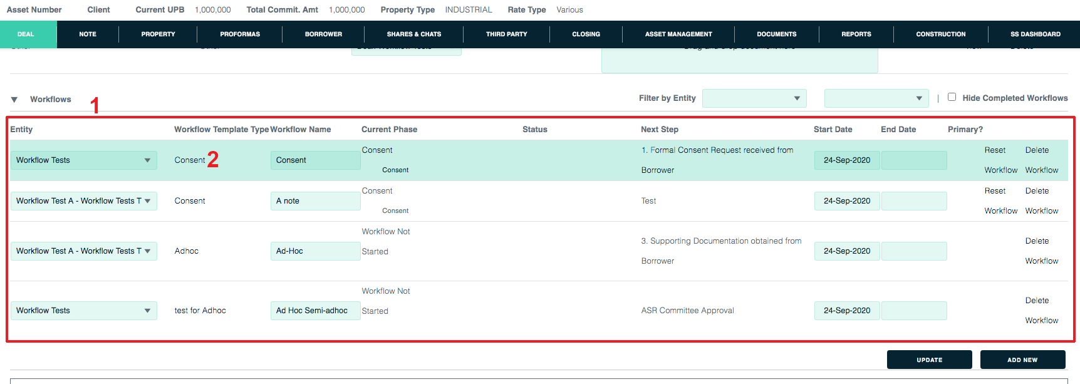Click the Status column header
The image size is (1080, 384).
tap(535, 130)
